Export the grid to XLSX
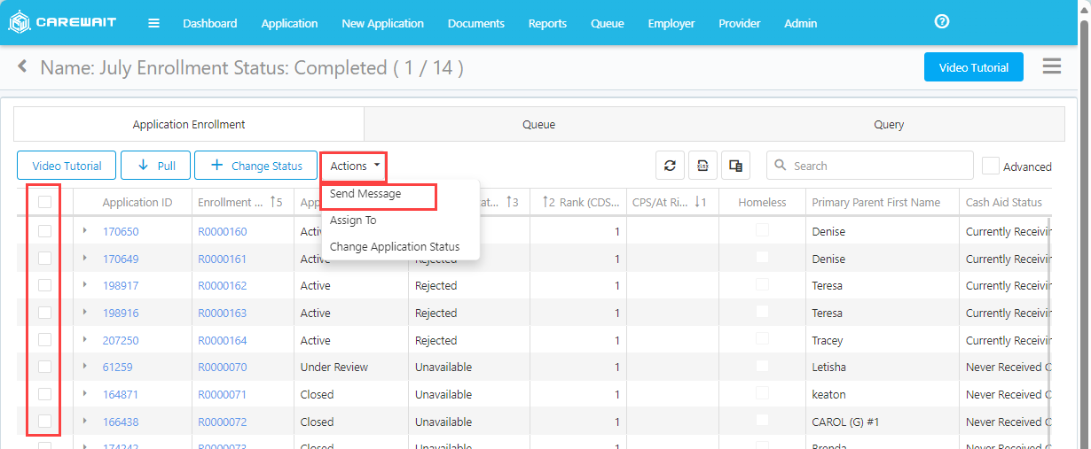The width and height of the screenshot is (1091, 449). (702, 166)
